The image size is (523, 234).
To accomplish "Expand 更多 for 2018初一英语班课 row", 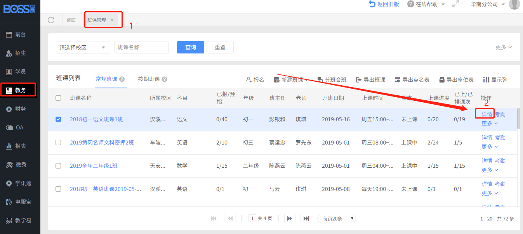I will [x=490, y=193].
